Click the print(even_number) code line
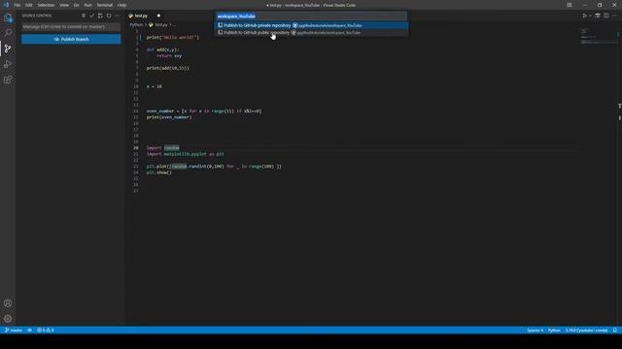The width and height of the screenshot is (622, 349). [x=169, y=117]
